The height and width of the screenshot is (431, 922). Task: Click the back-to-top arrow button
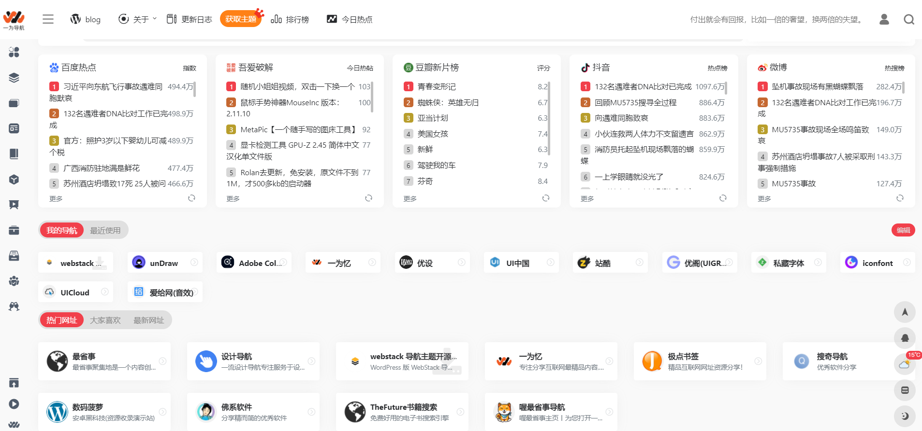coord(905,312)
